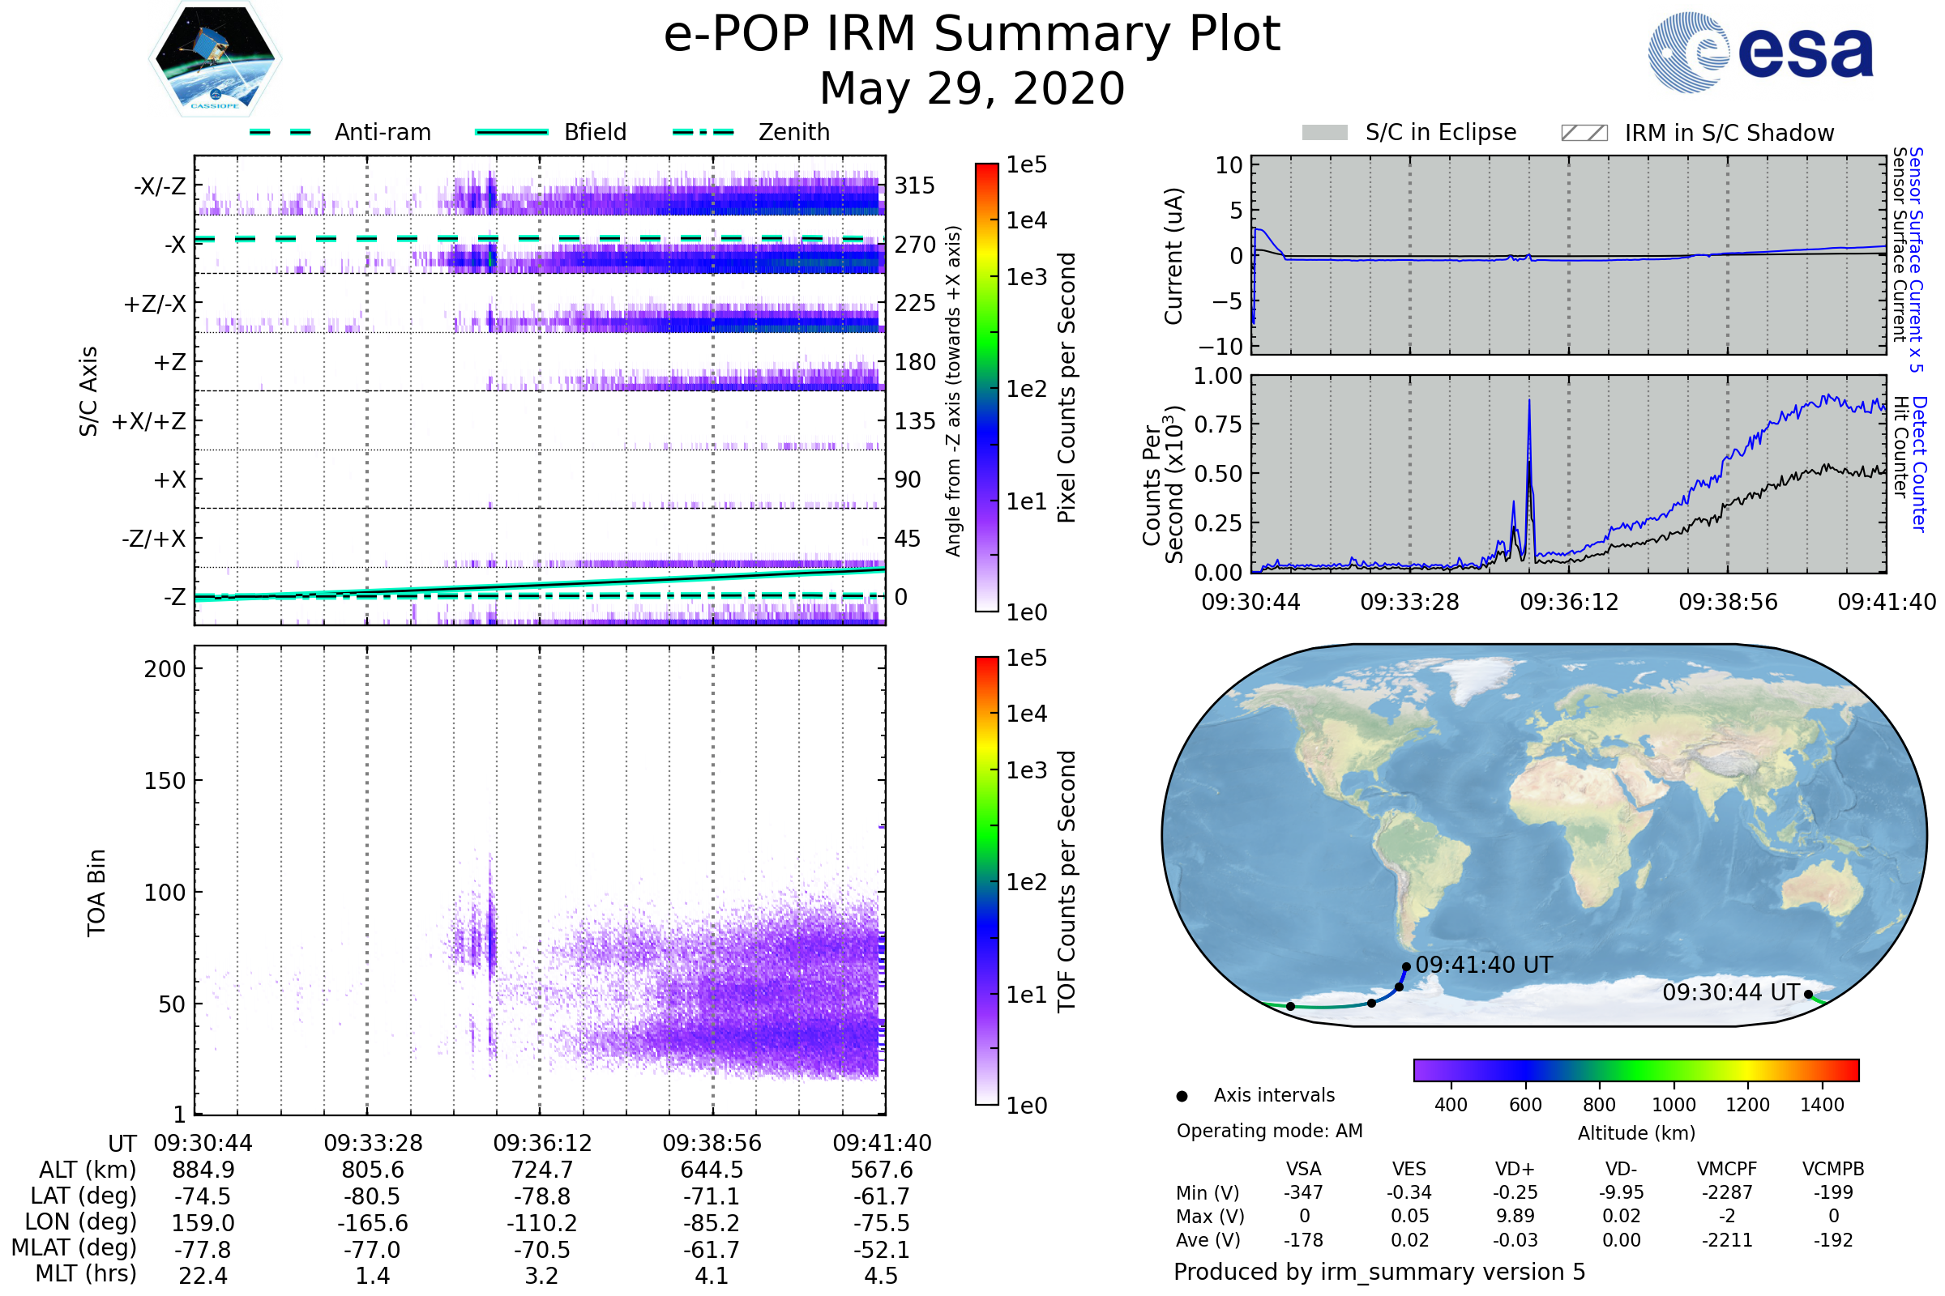The image size is (1945, 1296).
Task: Click the Pixel Counts per Second colorbar
Action: [x=986, y=387]
